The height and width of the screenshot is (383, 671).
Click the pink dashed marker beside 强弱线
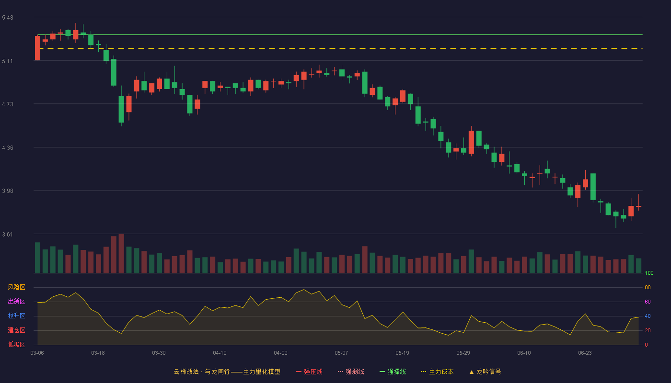(341, 372)
